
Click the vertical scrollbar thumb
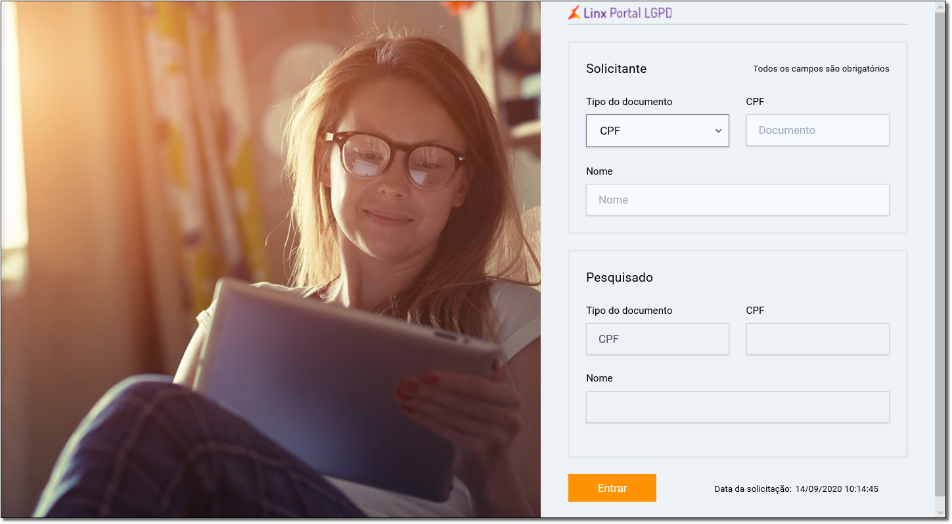pos(940,253)
